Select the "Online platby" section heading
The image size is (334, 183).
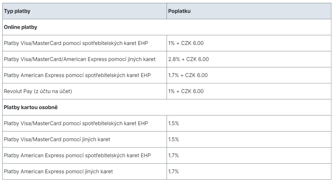coord(21,27)
